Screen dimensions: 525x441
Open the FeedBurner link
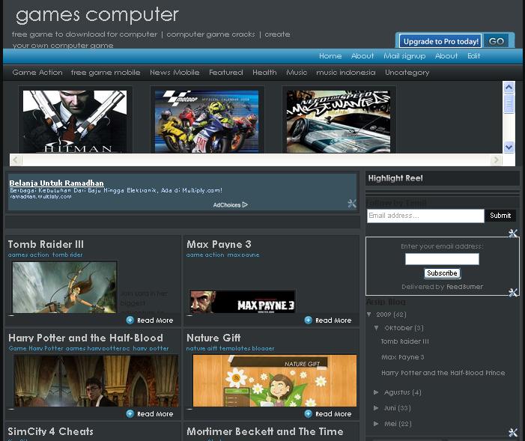click(465, 287)
